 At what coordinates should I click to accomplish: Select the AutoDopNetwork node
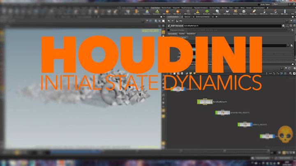205,101
